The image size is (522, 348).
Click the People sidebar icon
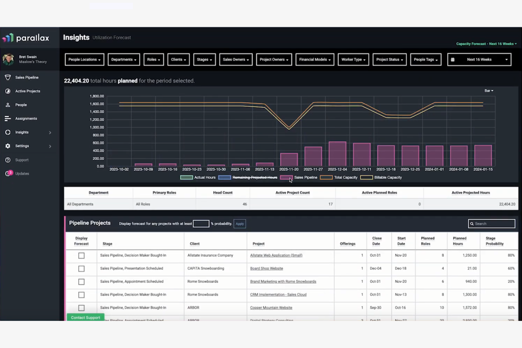tap(8, 105)
